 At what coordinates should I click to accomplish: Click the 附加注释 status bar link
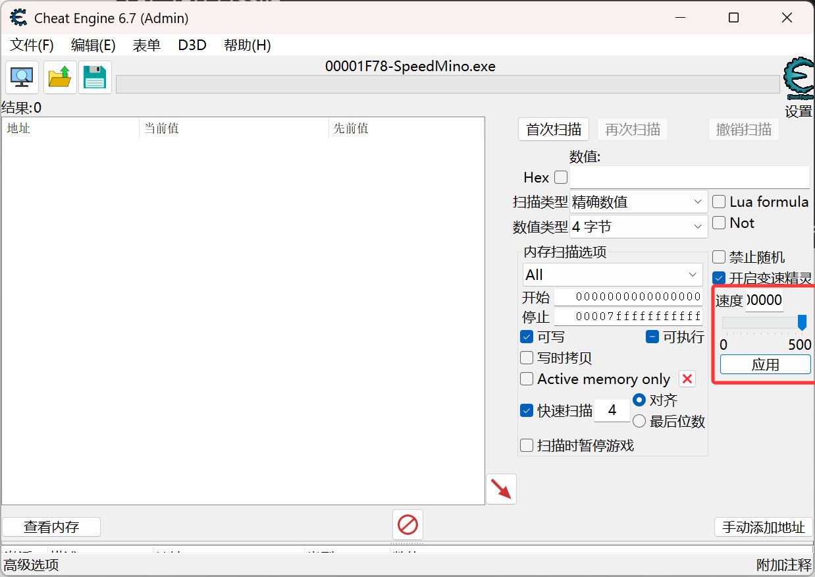tap(784, 564)
